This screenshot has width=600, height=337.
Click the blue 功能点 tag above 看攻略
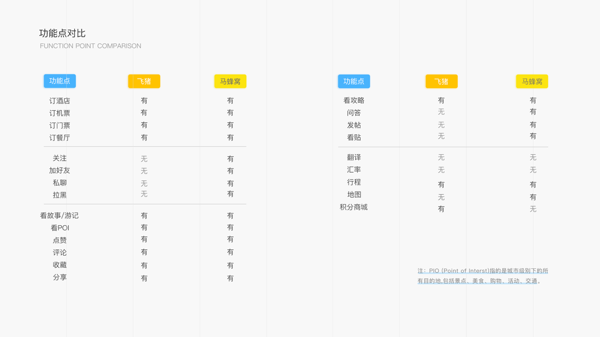354,81
